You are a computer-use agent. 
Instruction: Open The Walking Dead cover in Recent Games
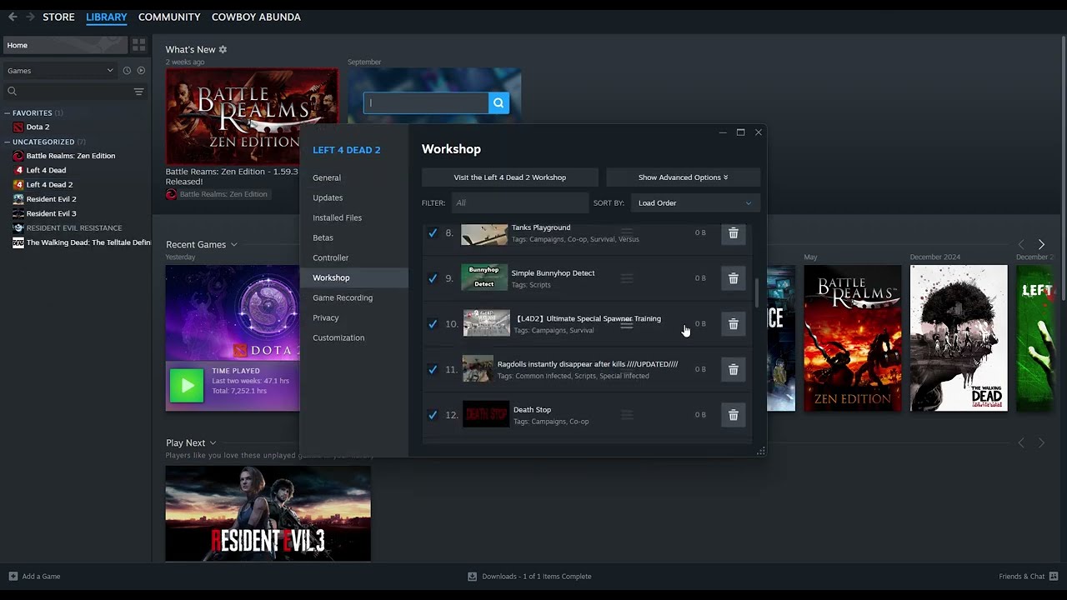pyautogui.click(x=959, y=338)
